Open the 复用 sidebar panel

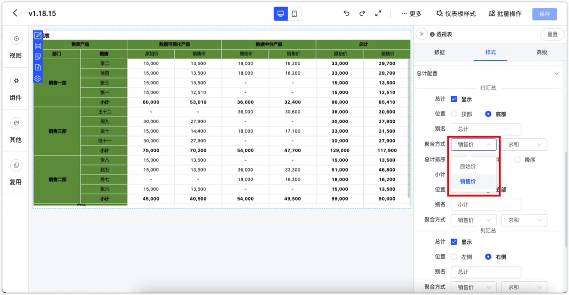[16, 173]
